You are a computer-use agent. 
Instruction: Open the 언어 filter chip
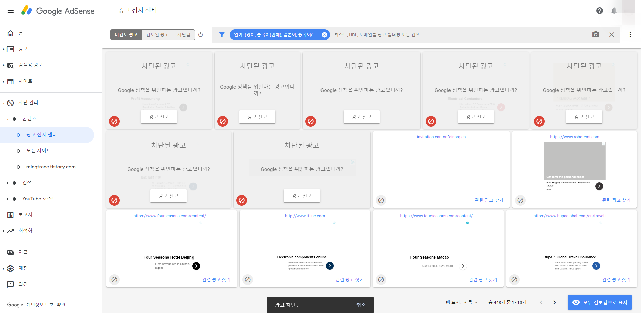click(275, 35)
